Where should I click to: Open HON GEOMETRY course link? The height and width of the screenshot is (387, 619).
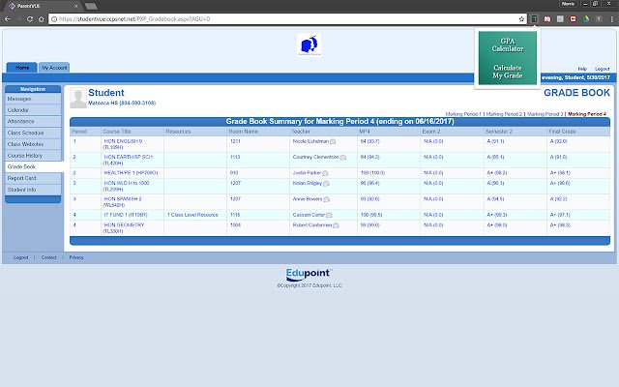[124, 228]
